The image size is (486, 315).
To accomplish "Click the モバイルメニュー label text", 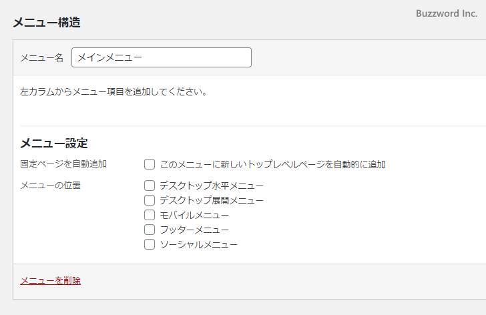I will [x=194, y=215].
